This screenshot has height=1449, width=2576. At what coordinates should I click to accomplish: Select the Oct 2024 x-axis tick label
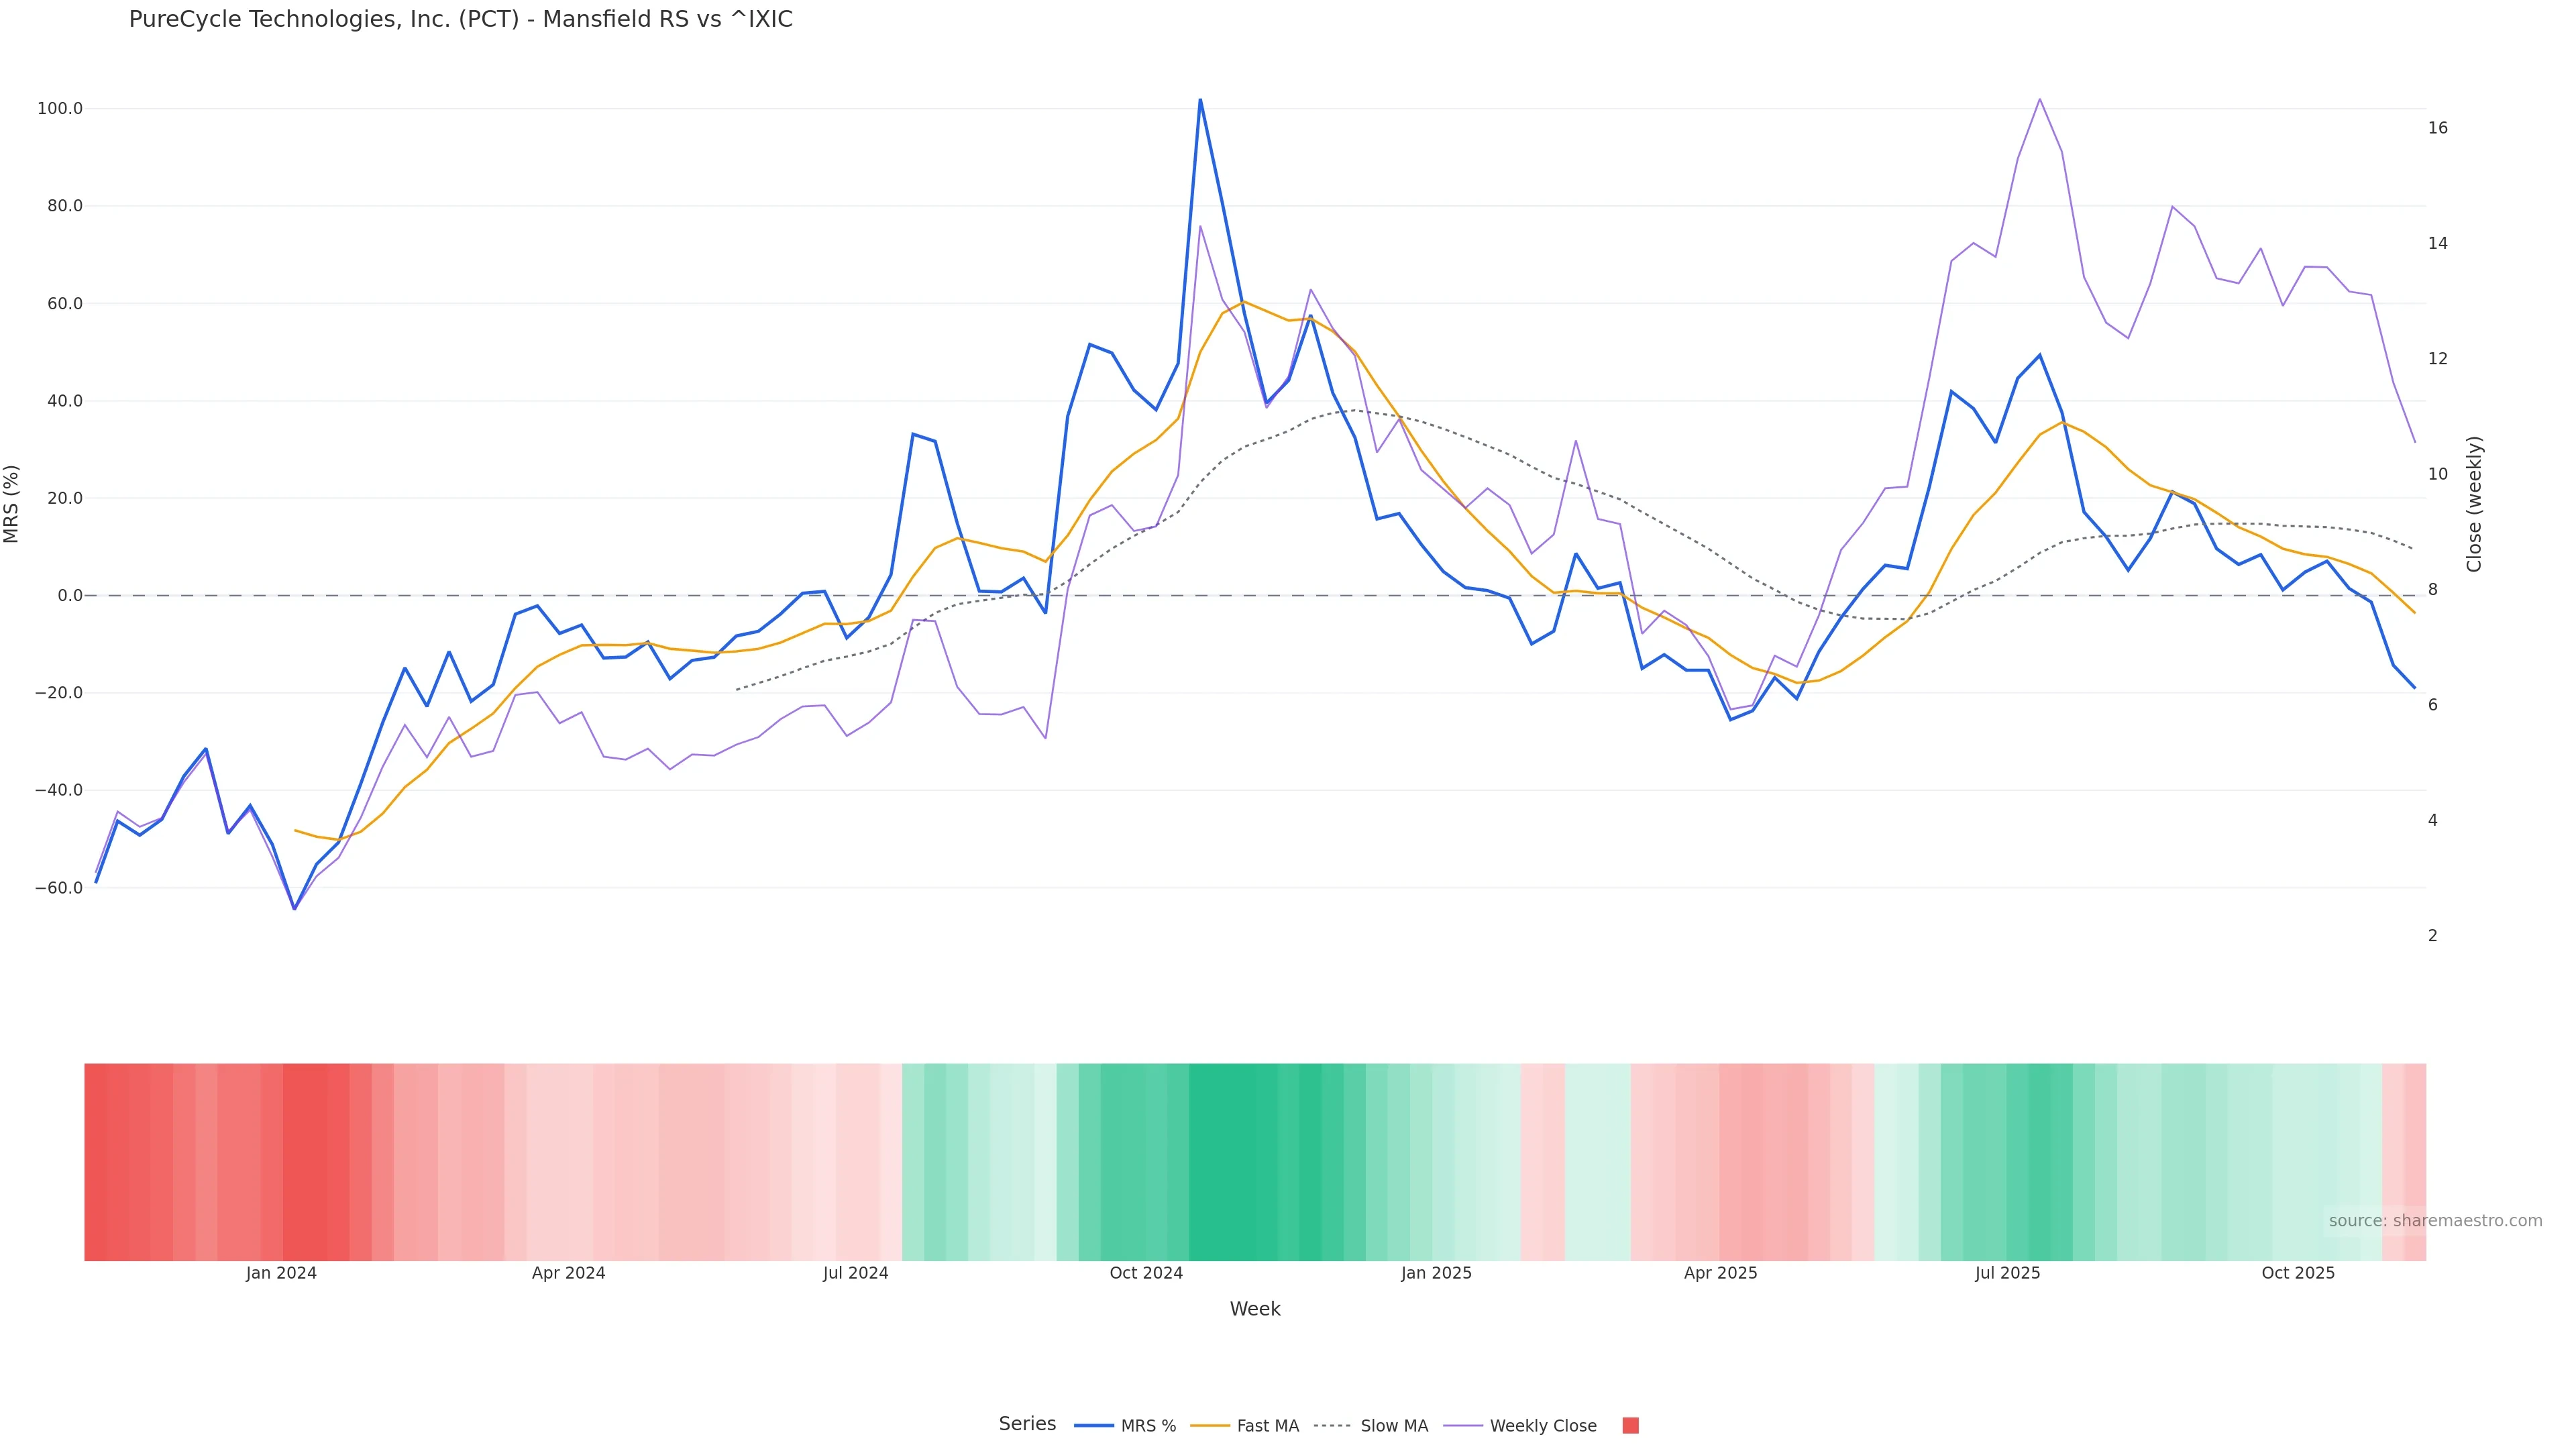(x=1146, y=1273)
